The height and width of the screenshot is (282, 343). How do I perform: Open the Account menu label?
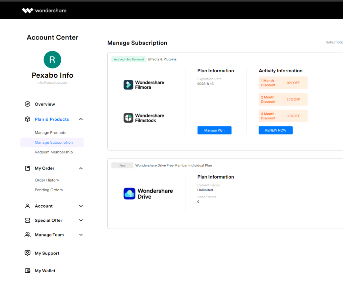click(x=44, y=206)
